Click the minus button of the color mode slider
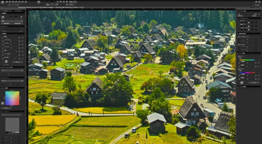The width and height of the screenshot is (262, 144). (3, 84)
